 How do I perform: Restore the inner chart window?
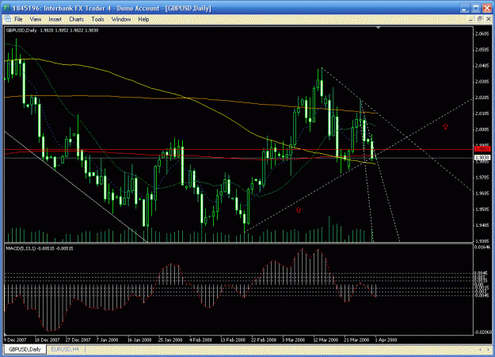click(479, 19)
